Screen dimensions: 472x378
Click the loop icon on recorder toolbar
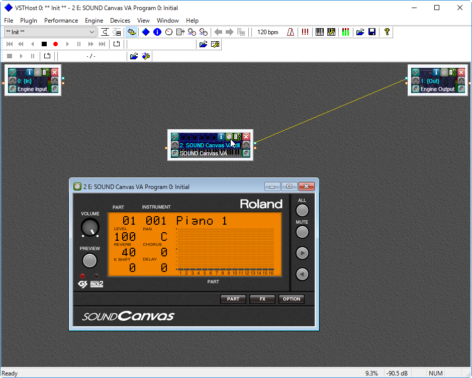point(47,56)
